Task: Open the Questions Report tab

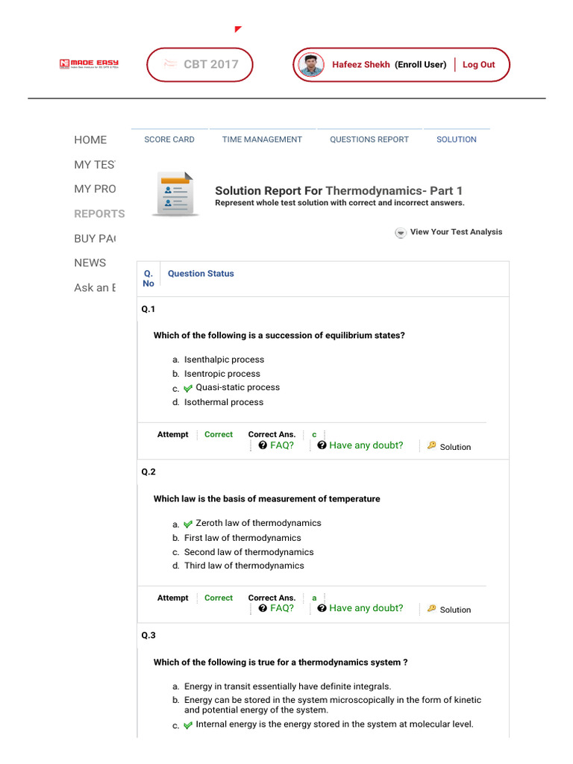Action: [369, 140]
